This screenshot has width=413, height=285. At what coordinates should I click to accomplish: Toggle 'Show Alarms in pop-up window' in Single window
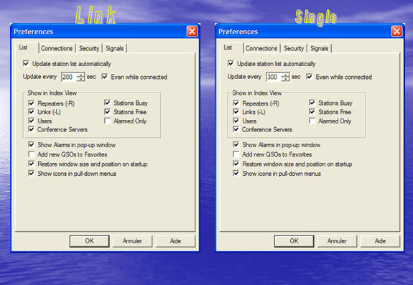tap(236, 144)
